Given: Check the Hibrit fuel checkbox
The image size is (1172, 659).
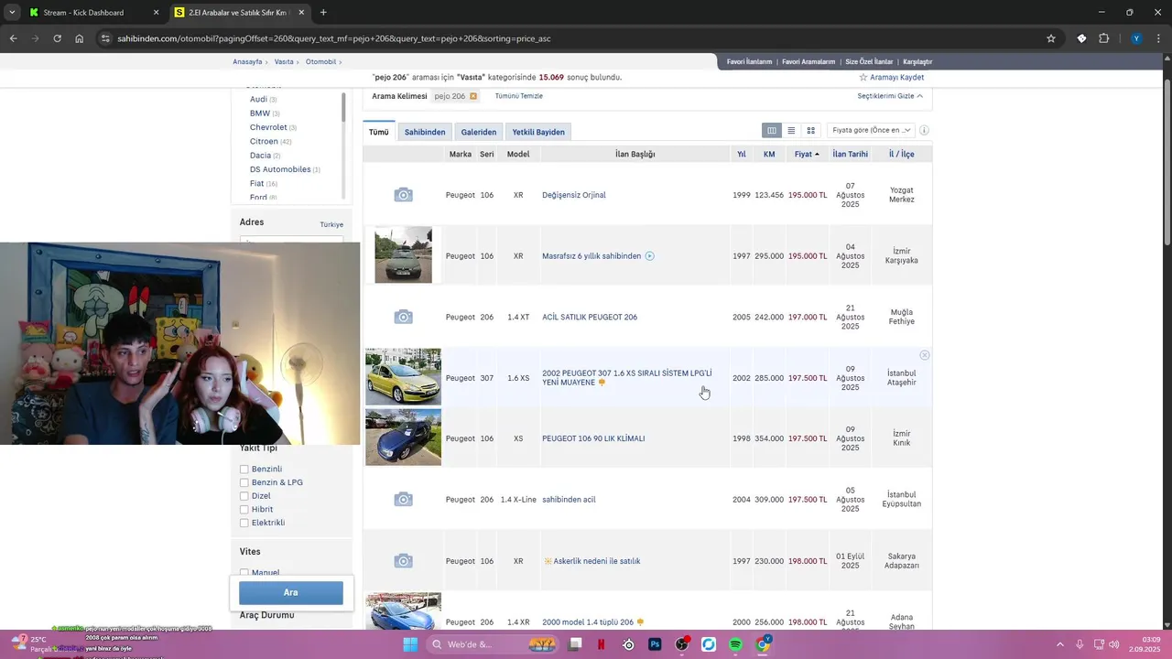Looking at the screenshot, I should pos(244,510).
